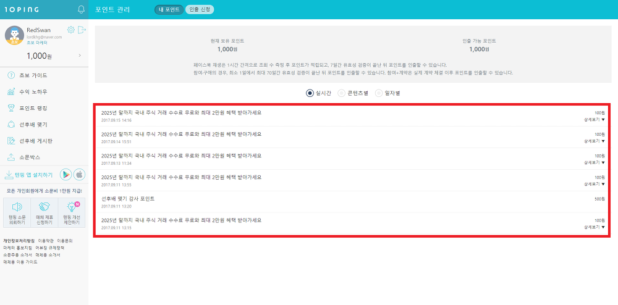
Task: Click the 초보 마케터 level text
Action: pos(36,42)
